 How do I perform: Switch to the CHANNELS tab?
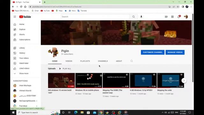pyautogui.click(x=103, y=61)
